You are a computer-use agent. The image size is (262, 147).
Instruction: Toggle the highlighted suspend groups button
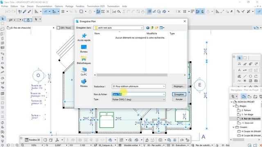[x=149, y=11]
